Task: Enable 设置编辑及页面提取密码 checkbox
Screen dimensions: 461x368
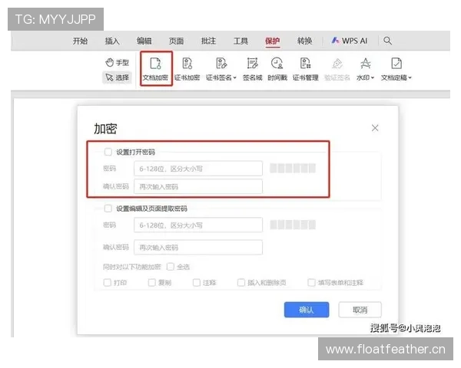Action: tap(108, 209)
